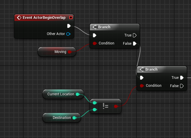Click Condition pin on Branch wired to Moving

pos(95,44)
